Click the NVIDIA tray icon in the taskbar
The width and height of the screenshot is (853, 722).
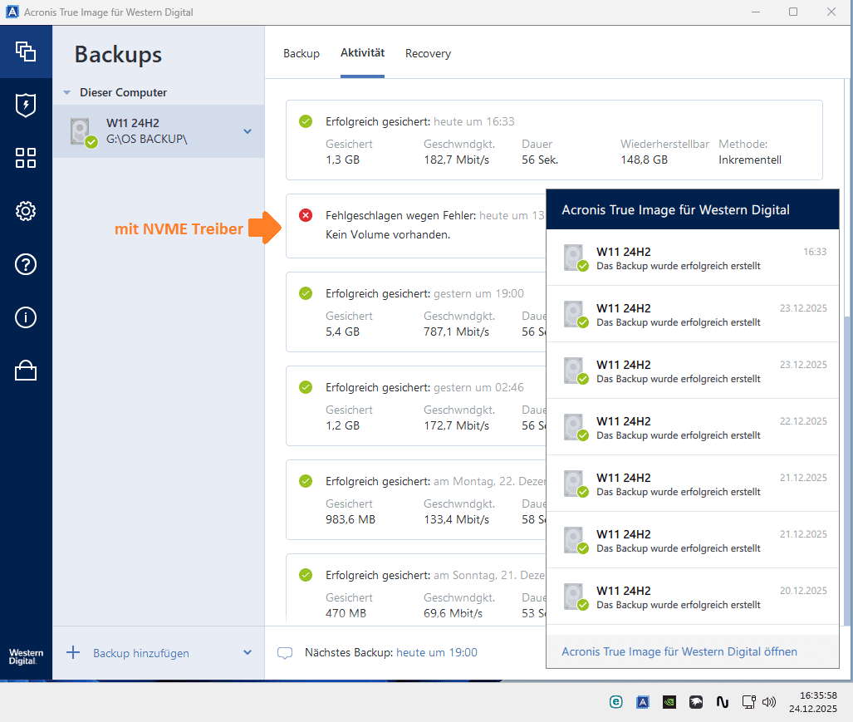coord(669,702)
